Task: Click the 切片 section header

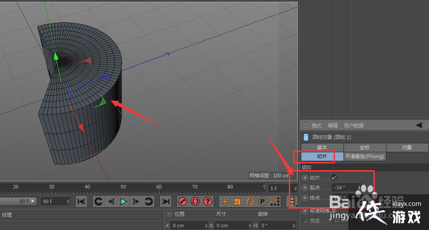Action: coord(306,167)
